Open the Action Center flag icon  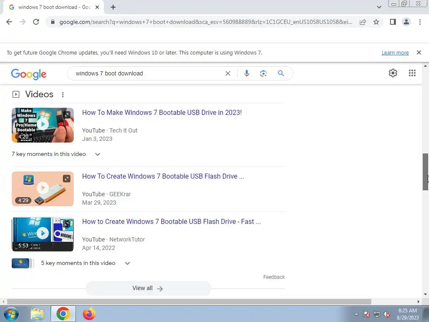[367, 314]
